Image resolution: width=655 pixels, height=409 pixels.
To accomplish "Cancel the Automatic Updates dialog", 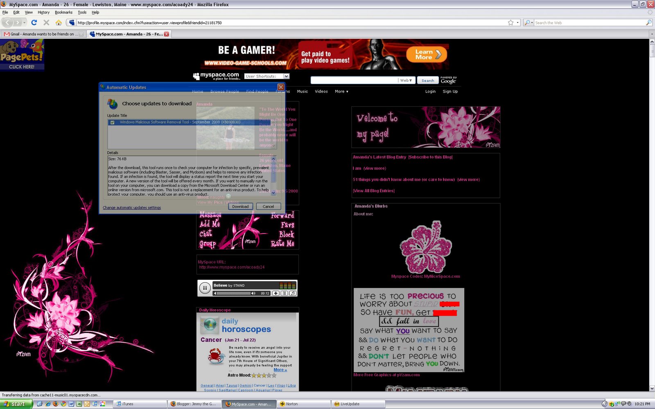I will tap(268, 207).
